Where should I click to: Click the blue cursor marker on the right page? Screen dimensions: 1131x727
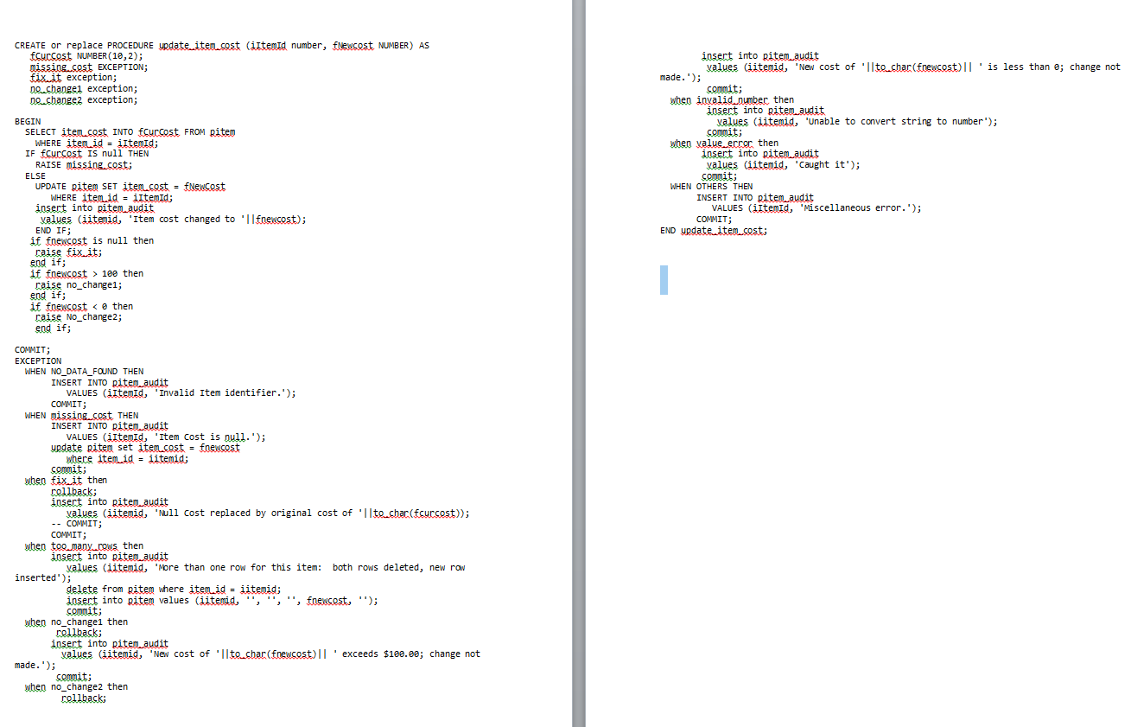coord(663,279)
